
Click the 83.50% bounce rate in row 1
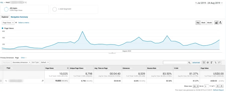[169, 81]
